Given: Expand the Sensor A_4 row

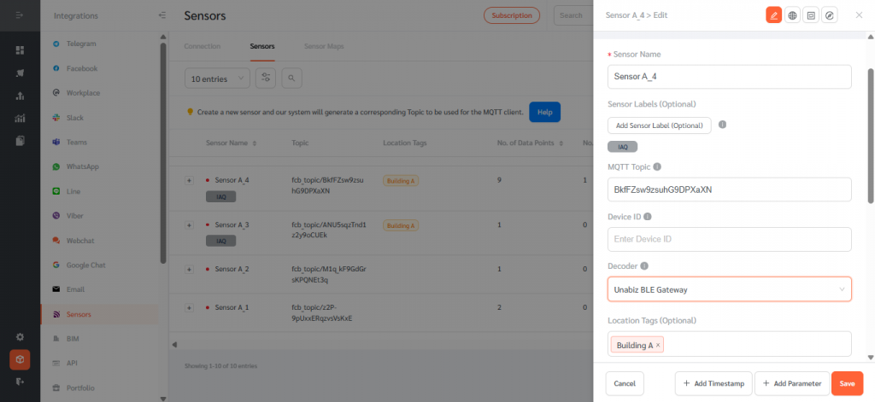Looking at the screenshot, I should 189,180.
